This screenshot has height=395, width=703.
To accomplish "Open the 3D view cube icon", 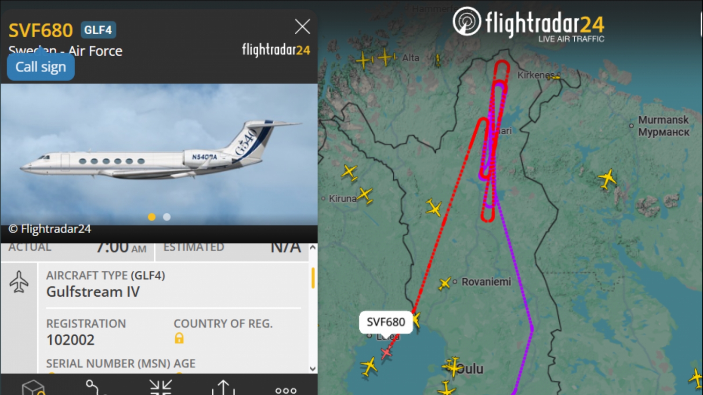I will [x=34, y=388].
